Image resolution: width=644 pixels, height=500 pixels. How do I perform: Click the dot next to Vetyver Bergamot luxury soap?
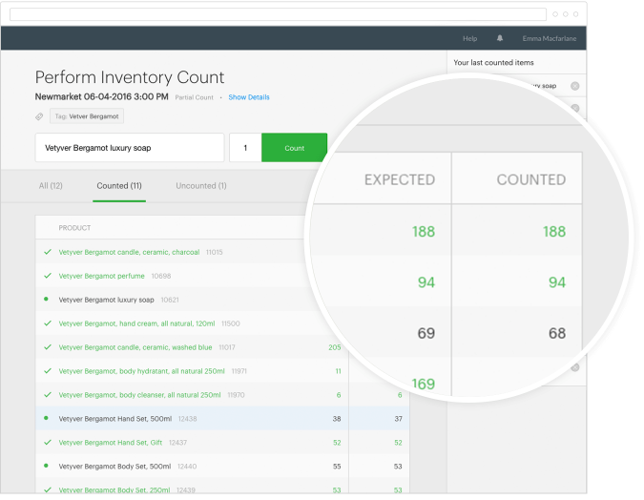click(x=46, y=299)
